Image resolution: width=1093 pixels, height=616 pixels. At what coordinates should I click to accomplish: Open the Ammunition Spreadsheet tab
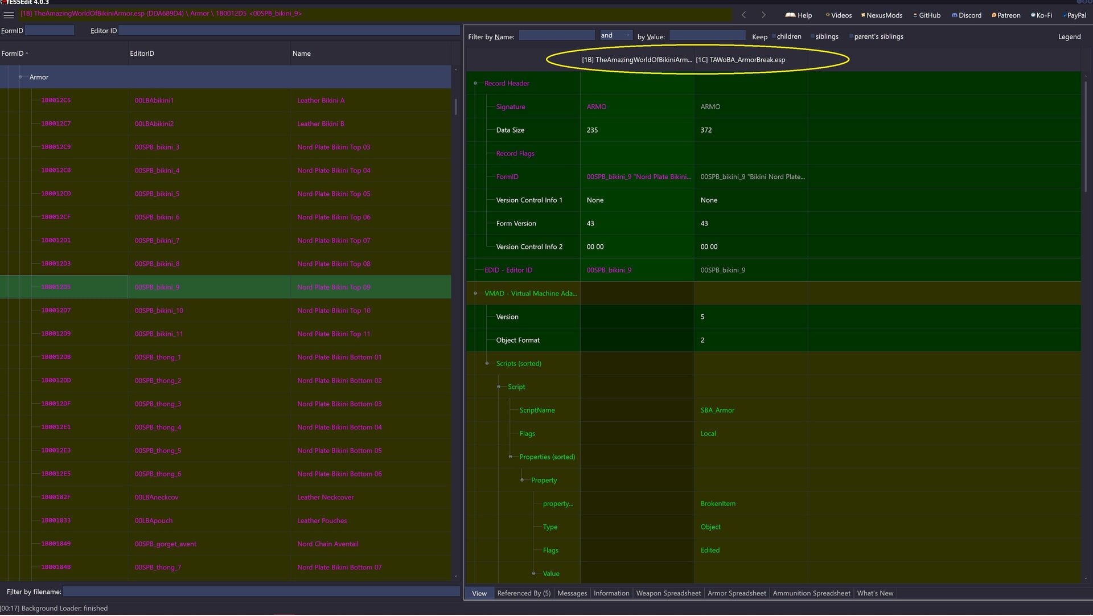(x=811, y=594)
